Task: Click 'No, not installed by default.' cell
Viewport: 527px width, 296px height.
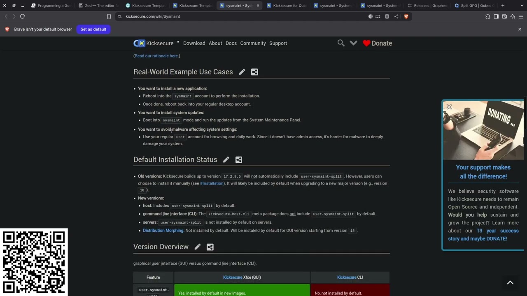Action: 350,290
